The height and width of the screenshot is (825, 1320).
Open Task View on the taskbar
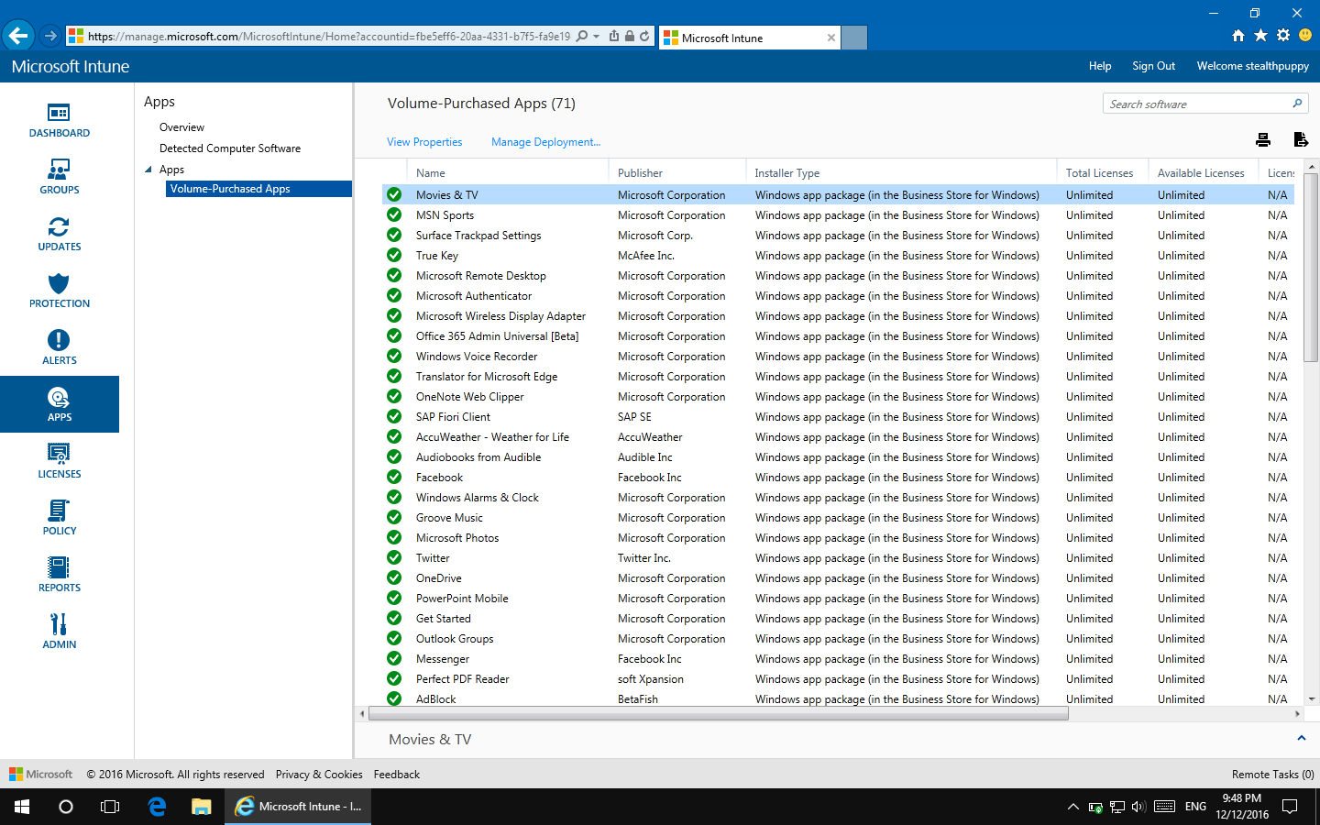coord(110,807)
